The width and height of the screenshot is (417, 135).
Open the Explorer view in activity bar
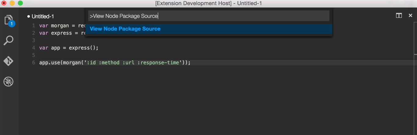(x=9, y=20)
